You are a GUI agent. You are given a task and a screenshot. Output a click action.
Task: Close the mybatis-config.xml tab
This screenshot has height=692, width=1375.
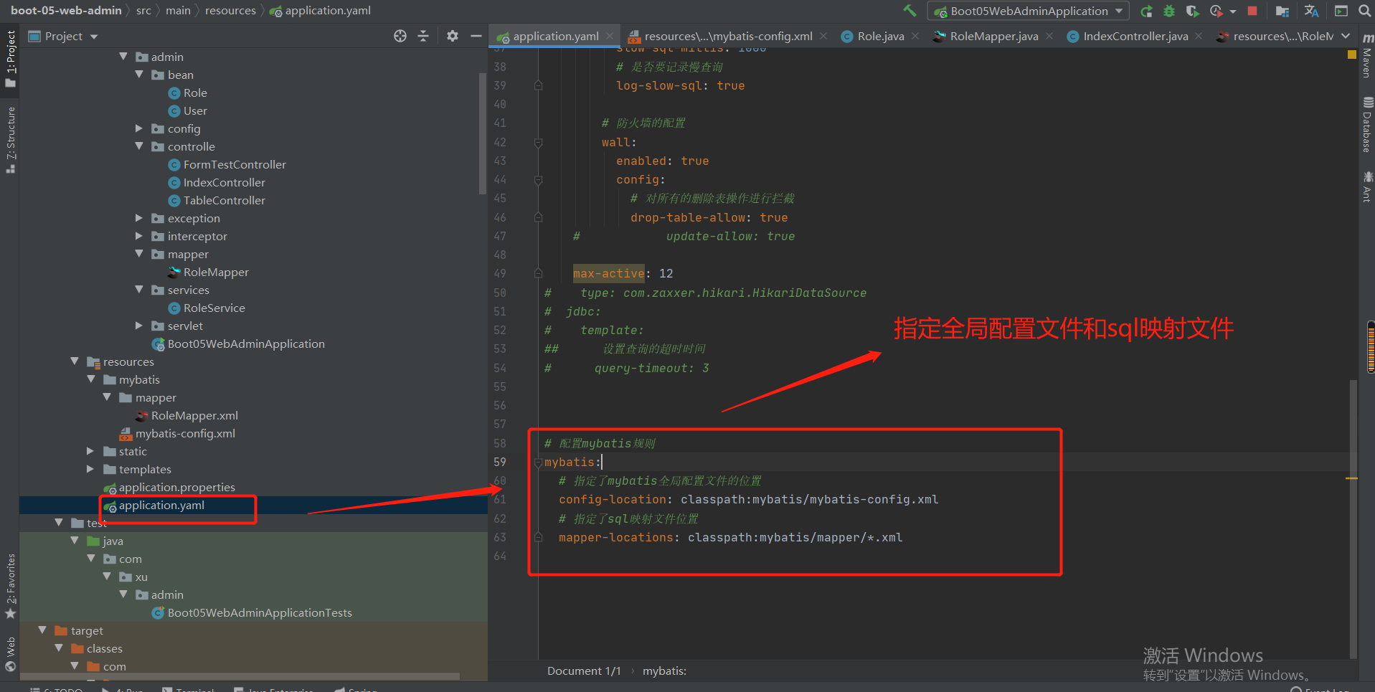[x=823, y=36]
